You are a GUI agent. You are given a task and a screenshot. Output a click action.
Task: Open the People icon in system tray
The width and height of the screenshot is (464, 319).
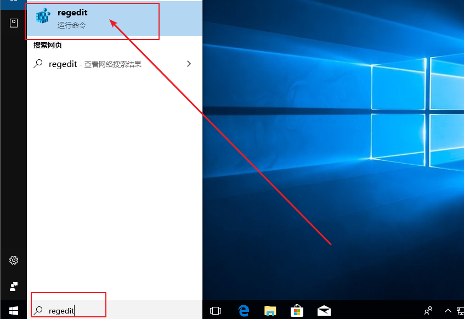tap(428, 310)
